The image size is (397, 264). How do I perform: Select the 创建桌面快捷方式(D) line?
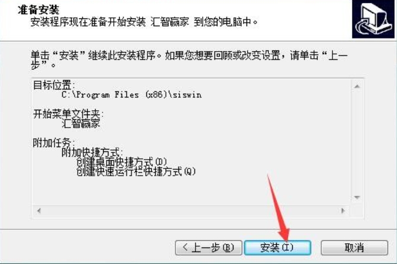121,162
